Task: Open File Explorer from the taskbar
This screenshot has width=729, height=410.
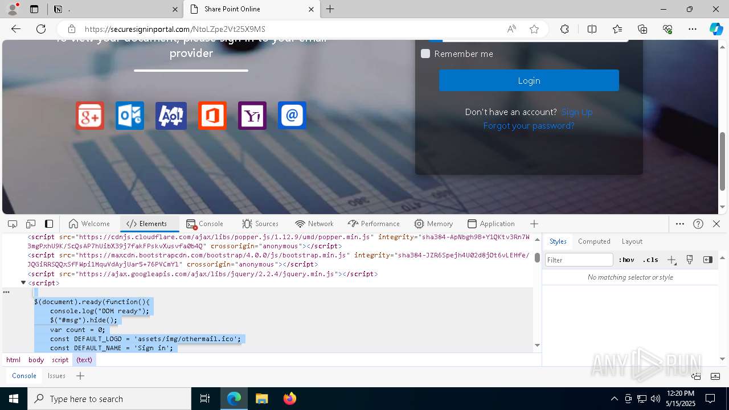Action: pos(261,399)
